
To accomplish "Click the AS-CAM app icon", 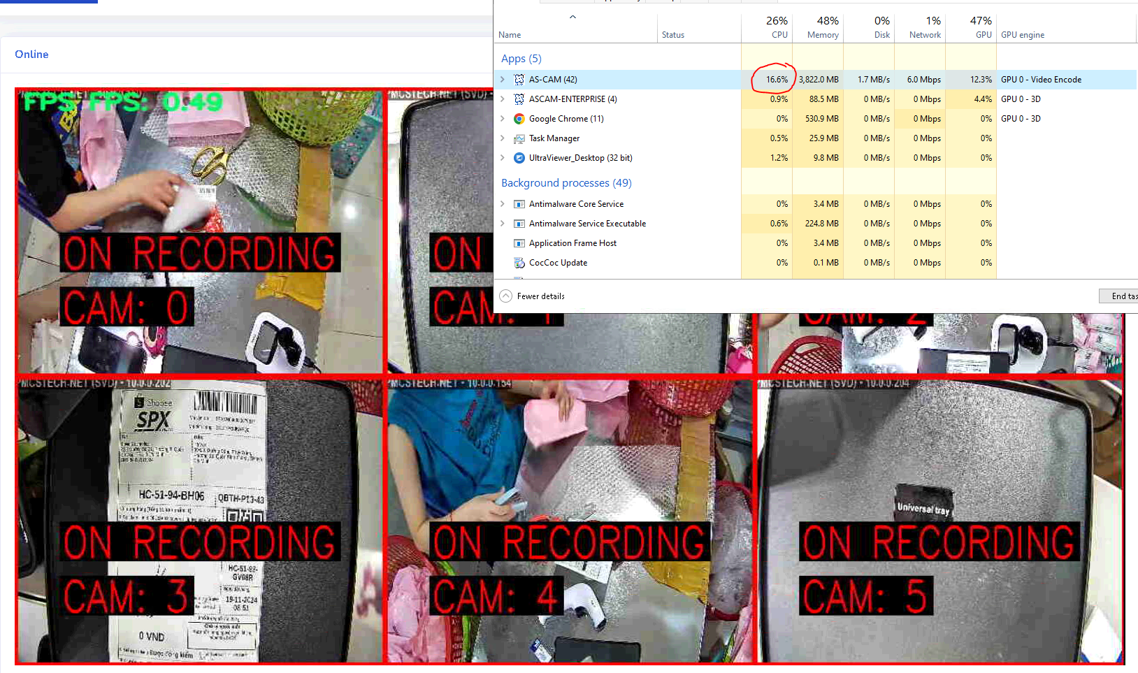I will (519, 80).
